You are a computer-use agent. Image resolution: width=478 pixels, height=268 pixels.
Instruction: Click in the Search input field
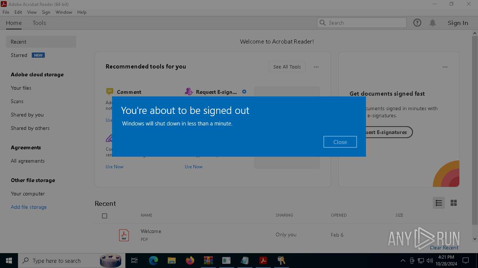362,23
